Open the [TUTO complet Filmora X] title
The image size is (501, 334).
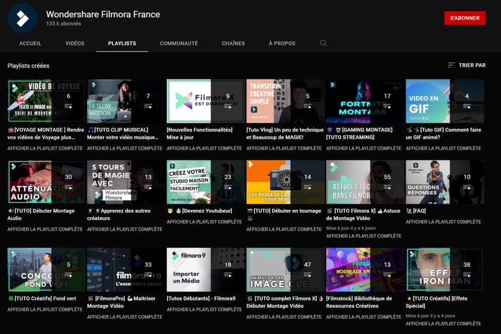click(285, 302)
